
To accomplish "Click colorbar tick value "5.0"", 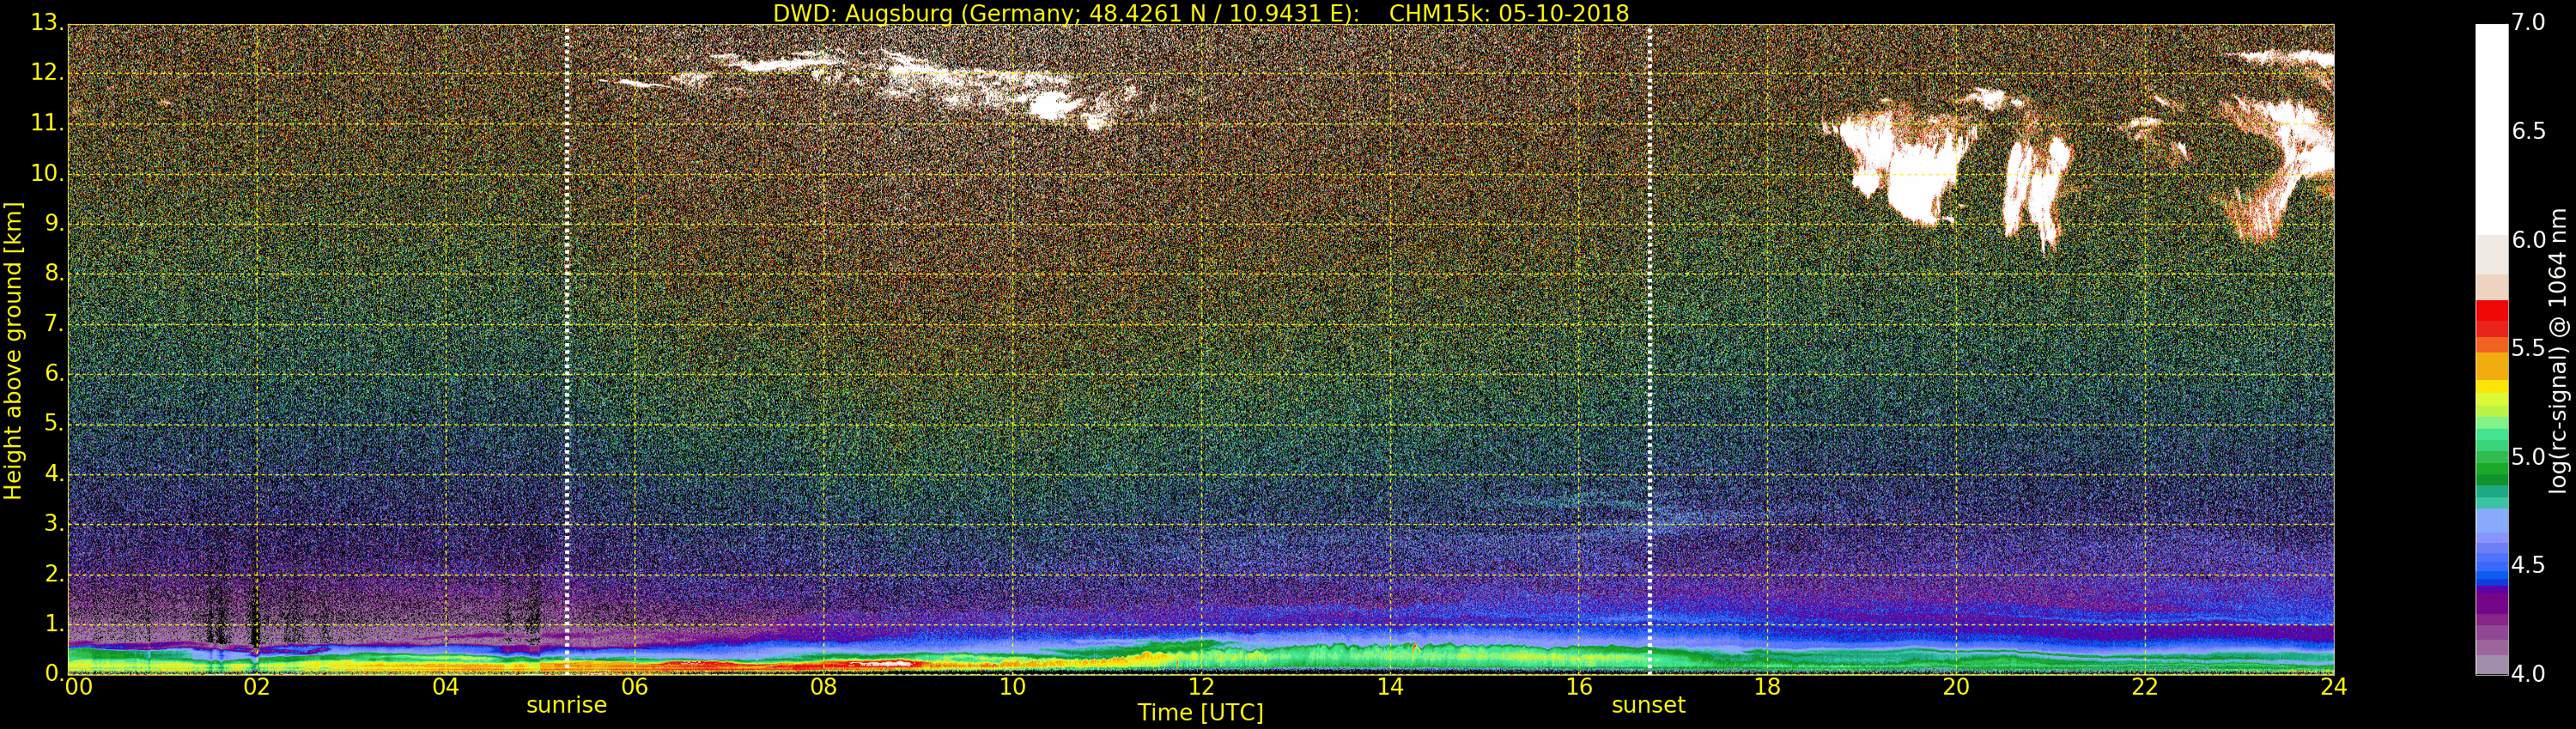I will (x=2529, y=456).
